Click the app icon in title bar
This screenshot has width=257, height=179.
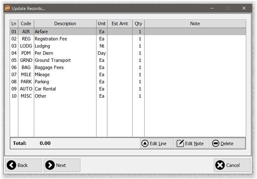(7, 8)
